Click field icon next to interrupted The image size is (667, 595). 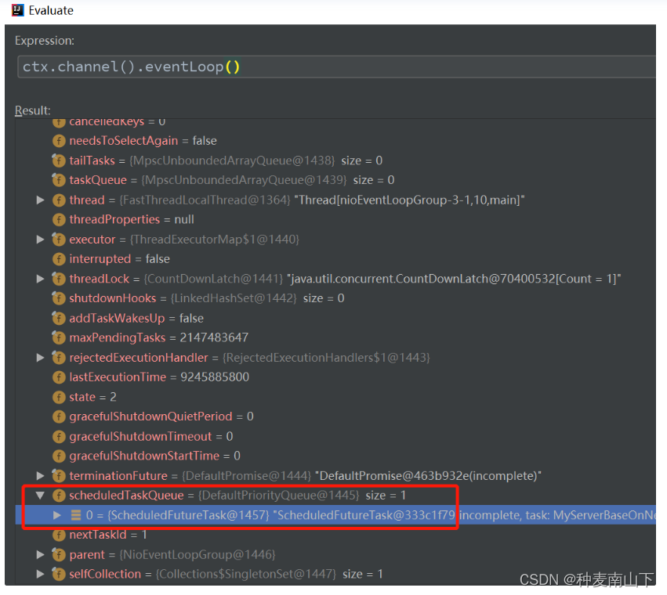[59, 259]
